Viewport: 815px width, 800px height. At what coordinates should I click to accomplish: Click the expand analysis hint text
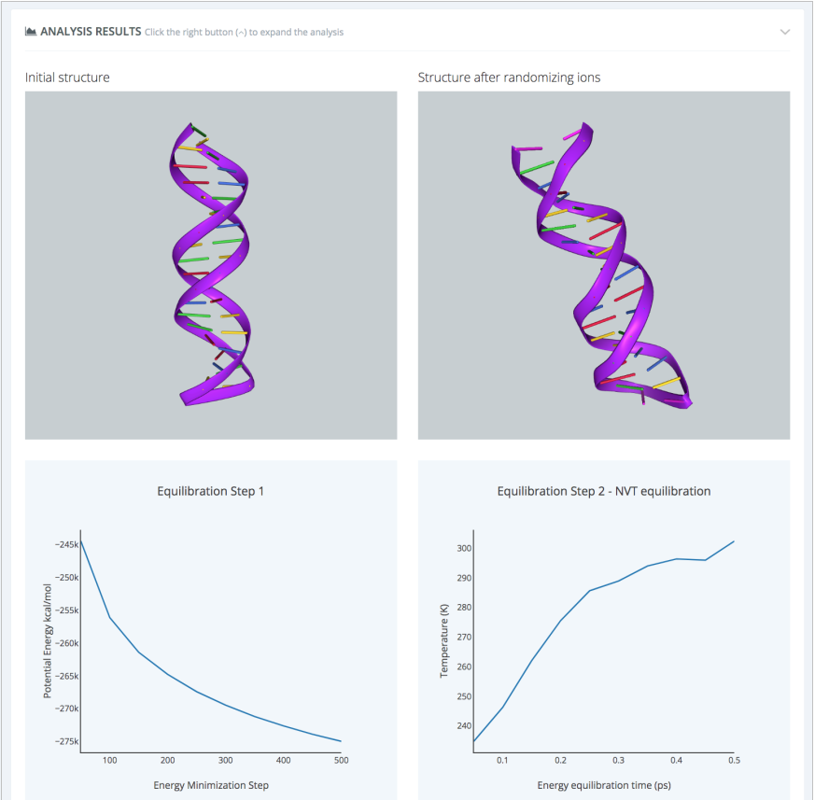pyautogui.click(x=244, y=33)
